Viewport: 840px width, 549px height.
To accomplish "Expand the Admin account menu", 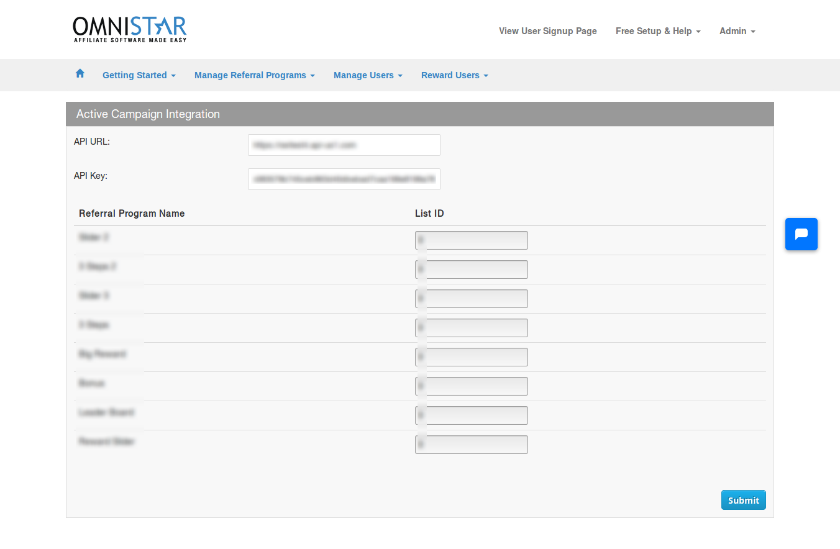I will [x=737, y=31].
